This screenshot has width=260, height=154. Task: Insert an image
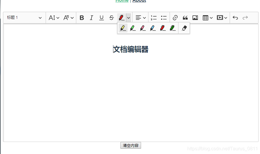tap(195, 18)
